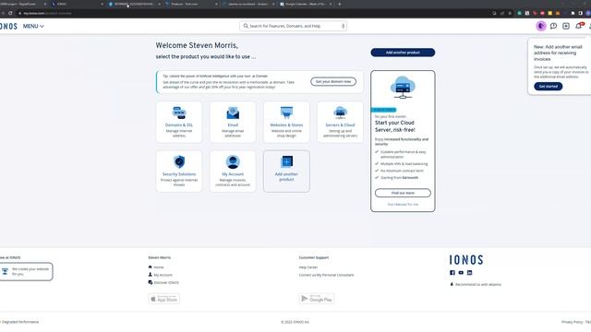
Task: Open the chat bubble icon in header
Action: (x=553, y=26)
